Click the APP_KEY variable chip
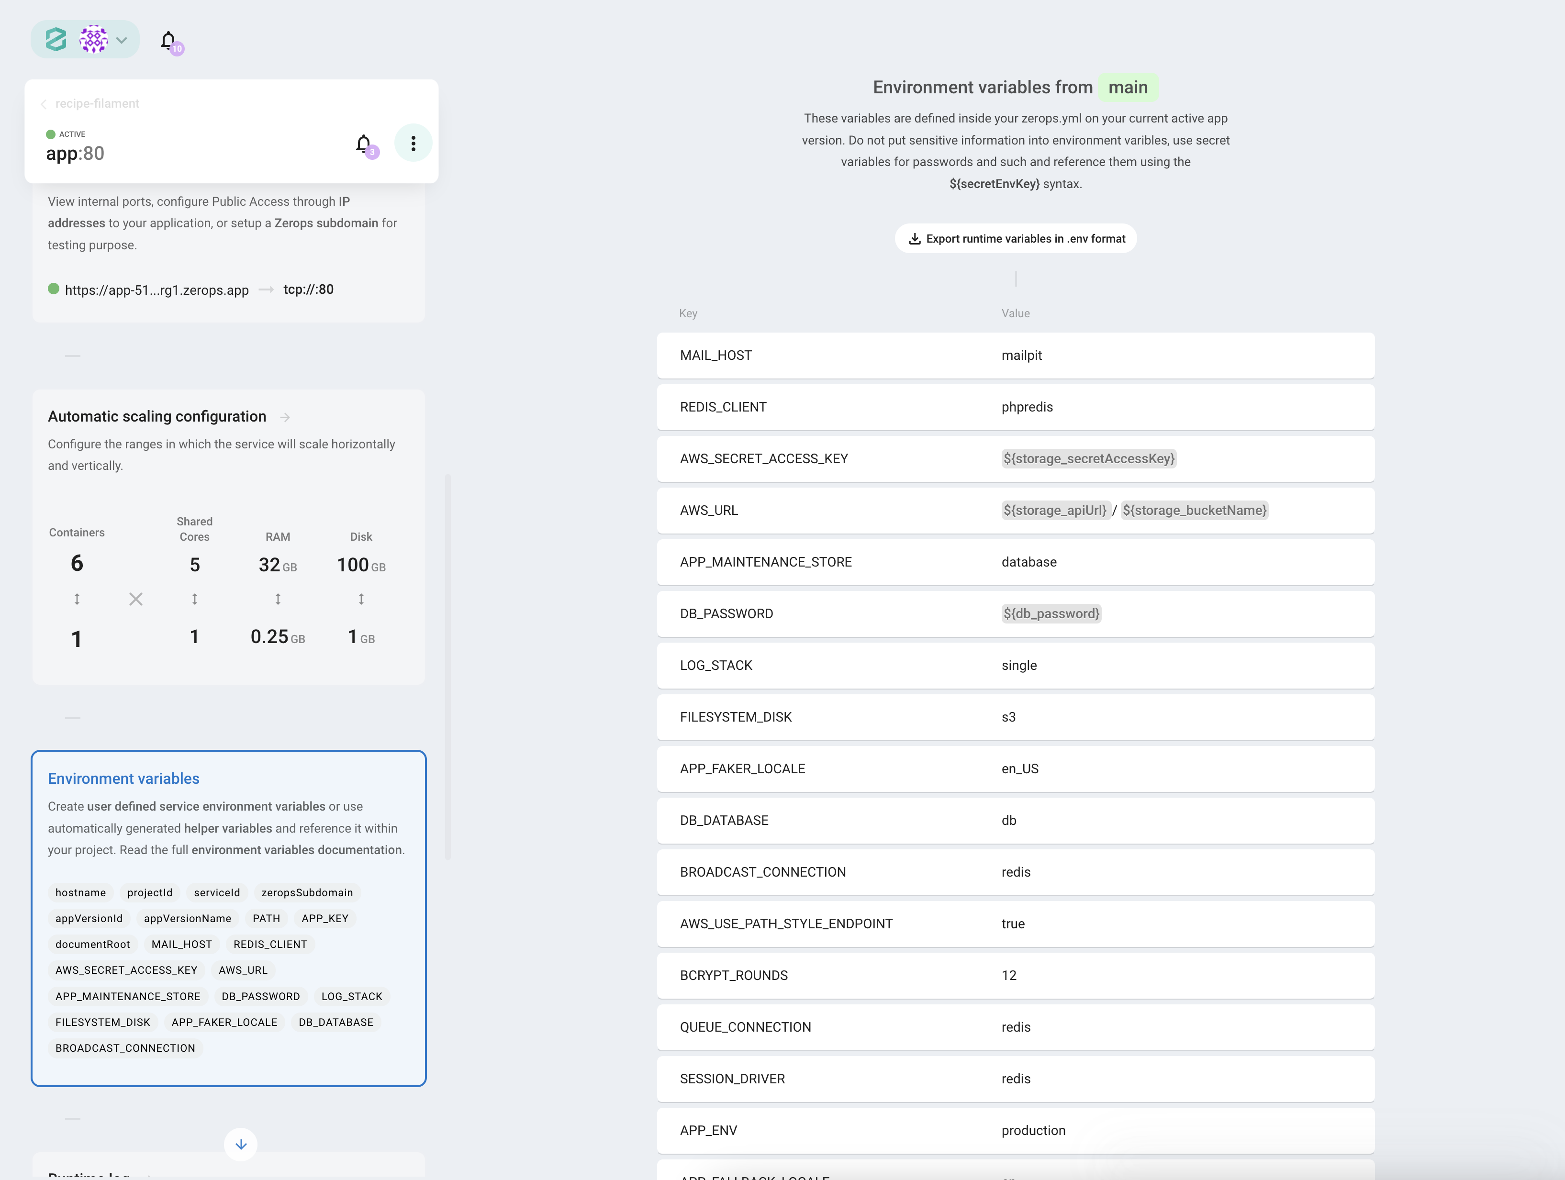The image size is (1565, 1180). [x=325, y=919]
